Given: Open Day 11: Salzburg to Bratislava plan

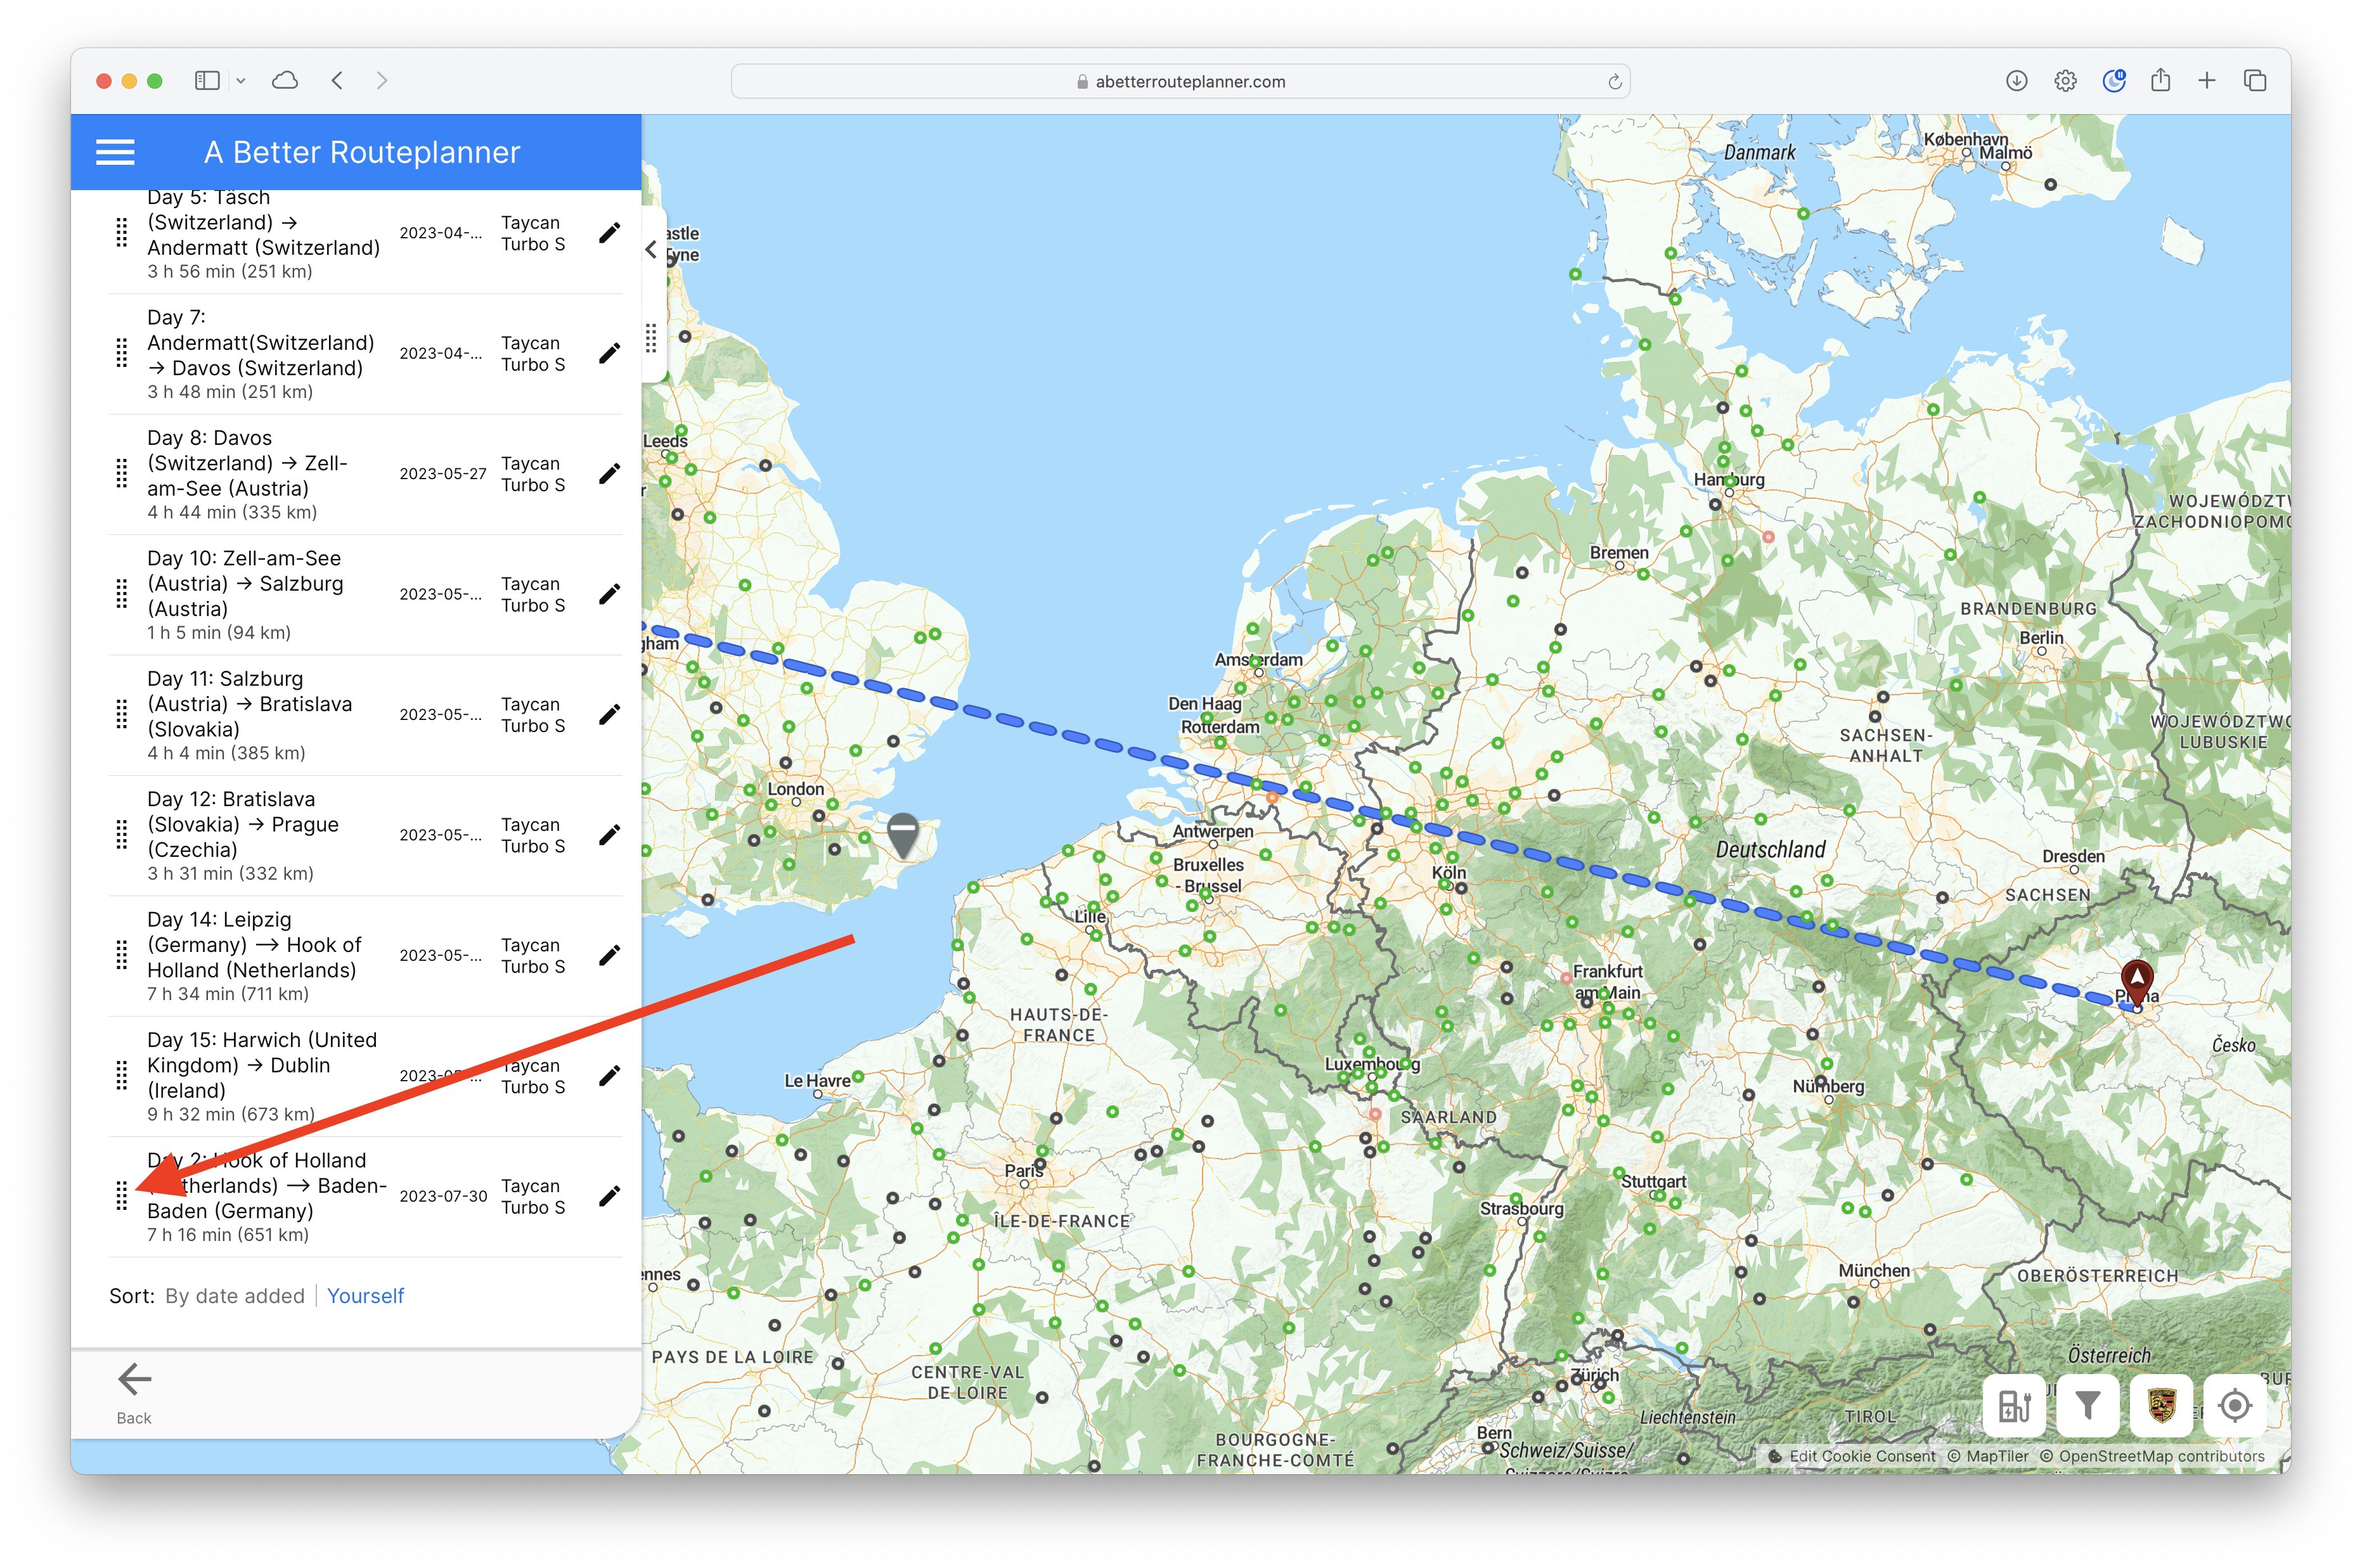Looking at the screenshot, I should pyautogui.click(x=250, y=704).
